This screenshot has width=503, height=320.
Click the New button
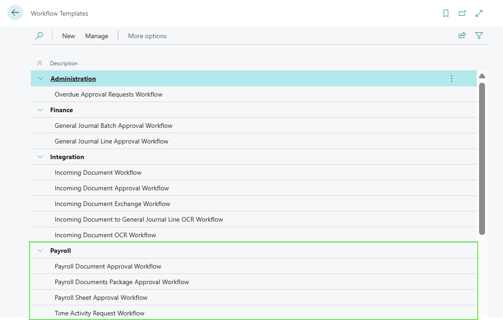click(69, 36)
